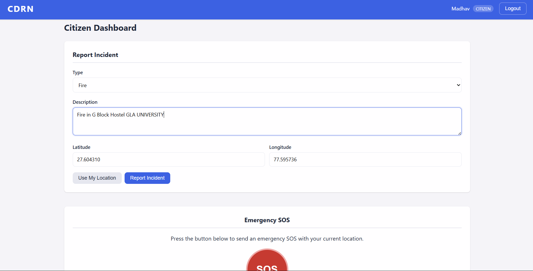The width and height of the screenshot is (533, 271).
Task: Submit with the Report Incident button
Action: (x=147, y=178)
